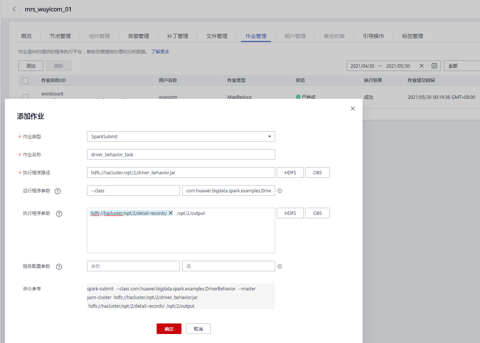Image resolution: width=480 pixels, height=343 pixels.
Task: Switch to the 概览 tab
Action: [x=26, y=36]
